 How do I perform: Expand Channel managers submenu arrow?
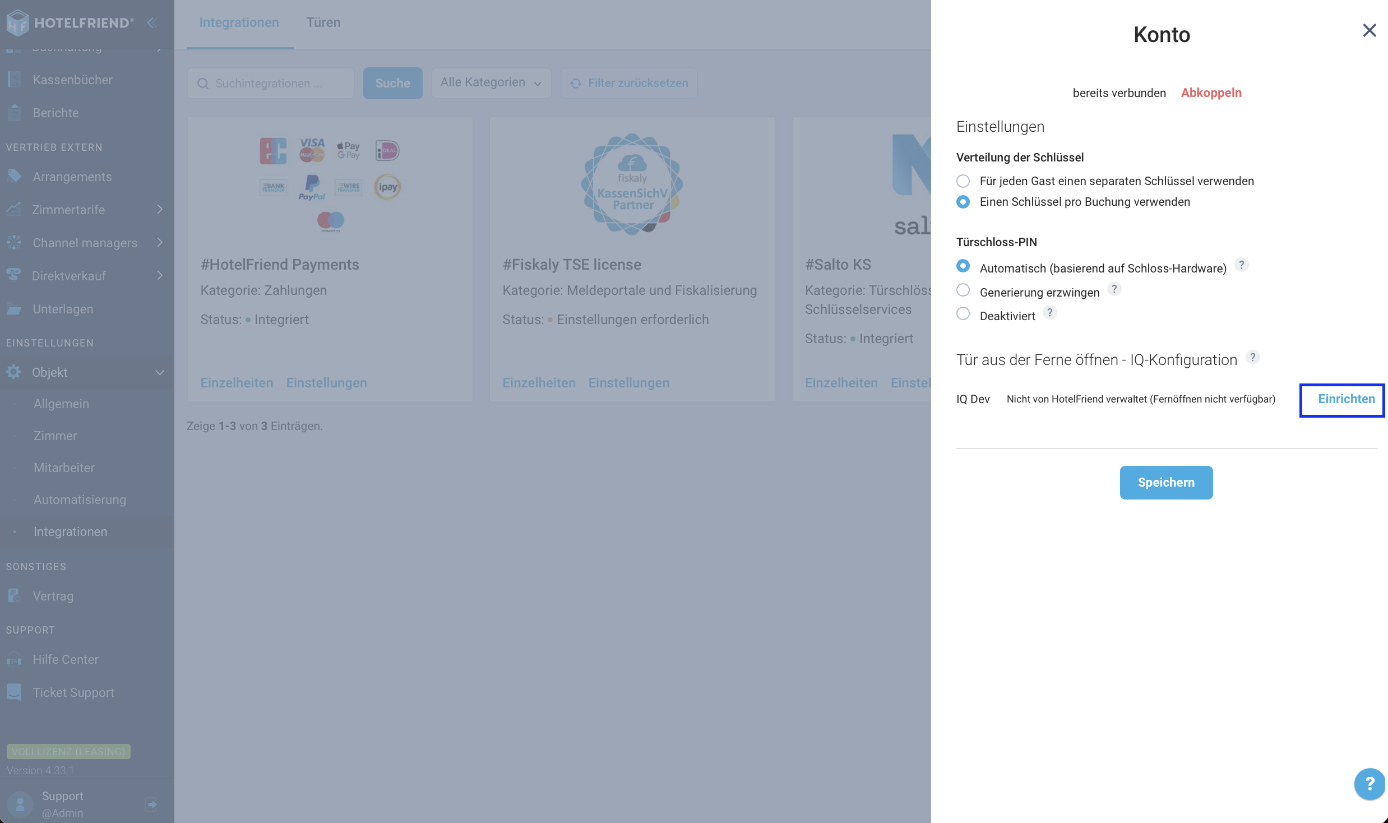coord(160,243)
